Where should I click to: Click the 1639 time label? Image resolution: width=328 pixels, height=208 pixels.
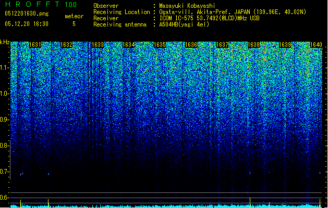pos(285,45)
